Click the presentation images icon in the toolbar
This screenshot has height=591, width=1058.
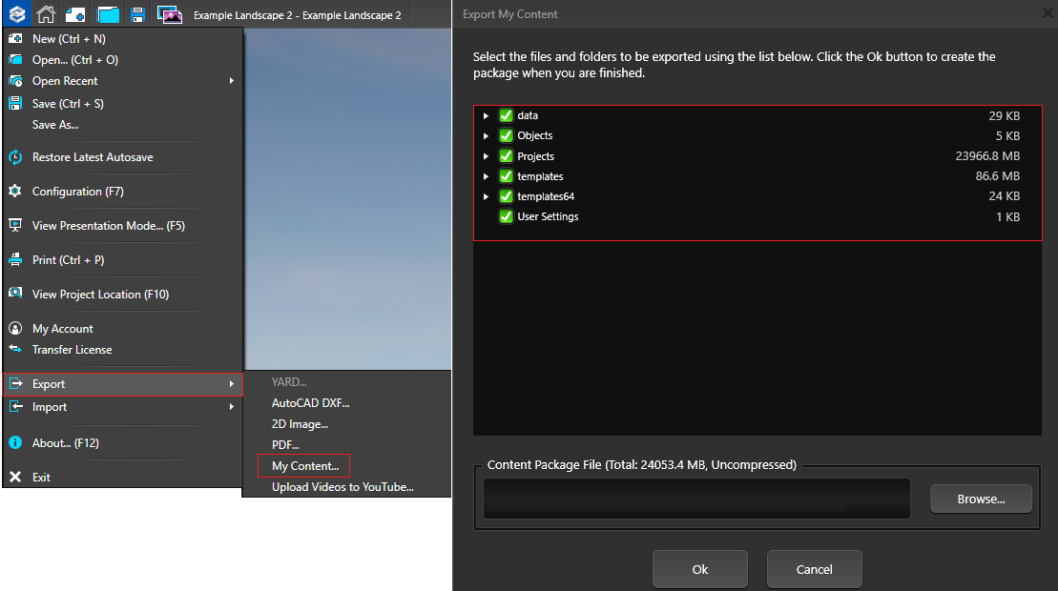169,13
